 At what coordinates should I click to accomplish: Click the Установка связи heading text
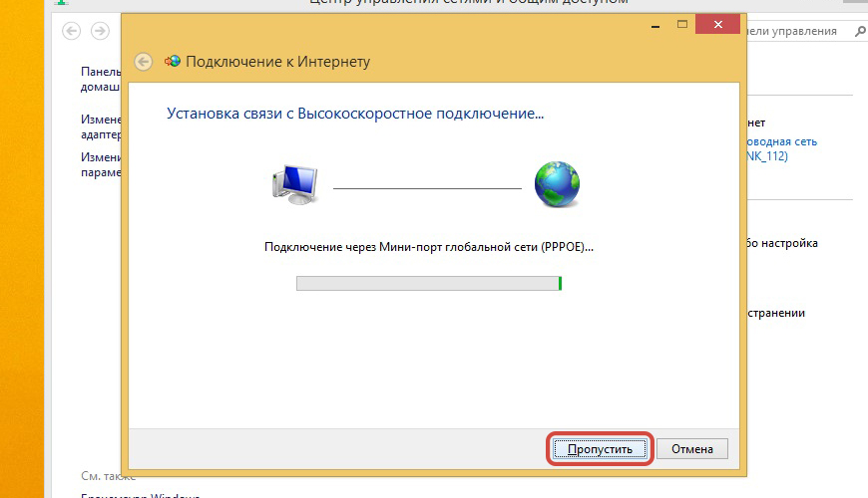pos(355,114)
